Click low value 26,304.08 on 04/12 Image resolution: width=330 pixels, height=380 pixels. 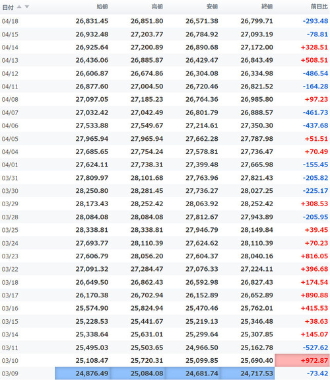(x=202, y=73)
